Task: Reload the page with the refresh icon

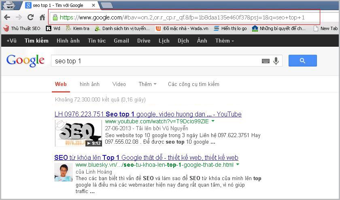Action: pyautogui.click(x=31, y=17)
